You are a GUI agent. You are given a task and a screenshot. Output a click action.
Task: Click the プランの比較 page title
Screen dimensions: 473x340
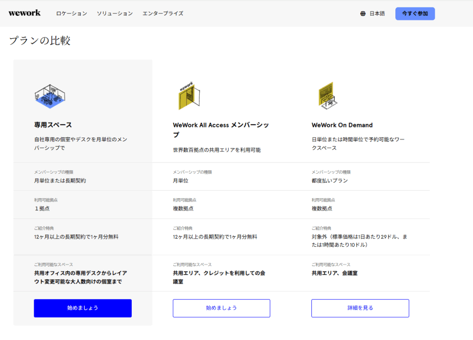coord(40,41)
